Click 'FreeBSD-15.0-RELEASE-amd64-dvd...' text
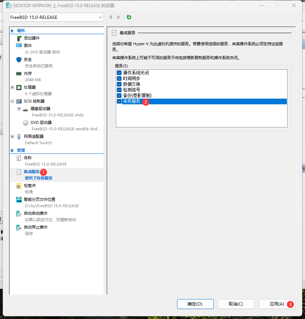This screenshot has height=319, width=305. 66,129
